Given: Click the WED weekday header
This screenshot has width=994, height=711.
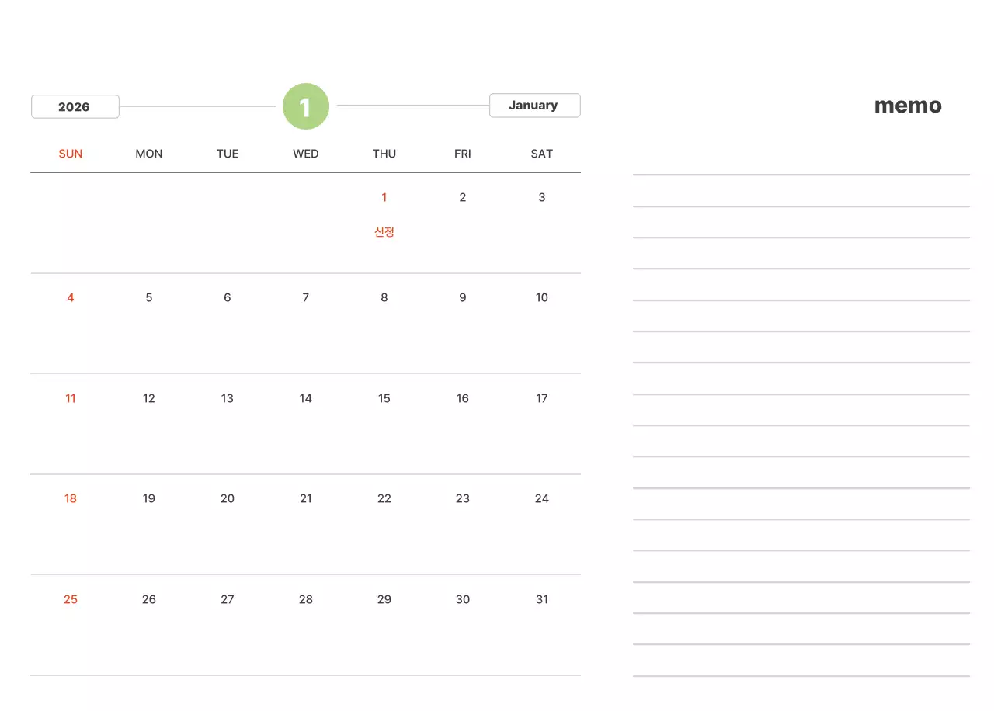Looking at the screenshot, I should point(306,154).
